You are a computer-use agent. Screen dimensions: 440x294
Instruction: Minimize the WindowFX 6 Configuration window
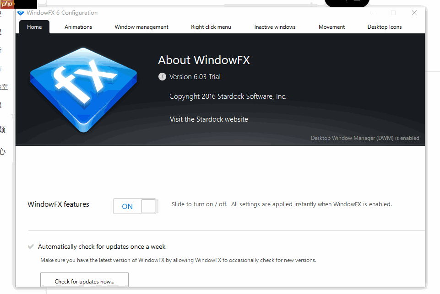coord(373,13)
